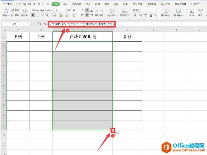Open the font name dropdown Adobe 仿宋 Std R
Viewport: 207px width, 155px height.
coord(52,10)
